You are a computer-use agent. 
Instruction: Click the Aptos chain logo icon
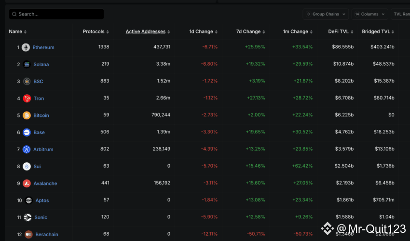point(29,200)
